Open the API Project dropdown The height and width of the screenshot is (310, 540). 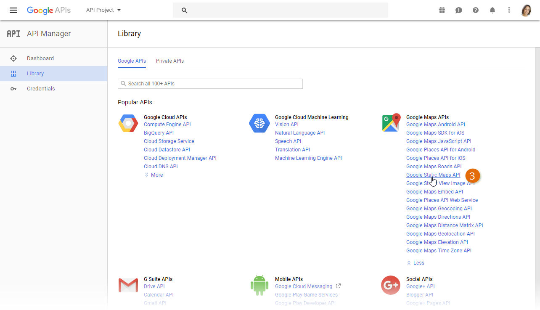pyautogui.click(x=103, y=10)
